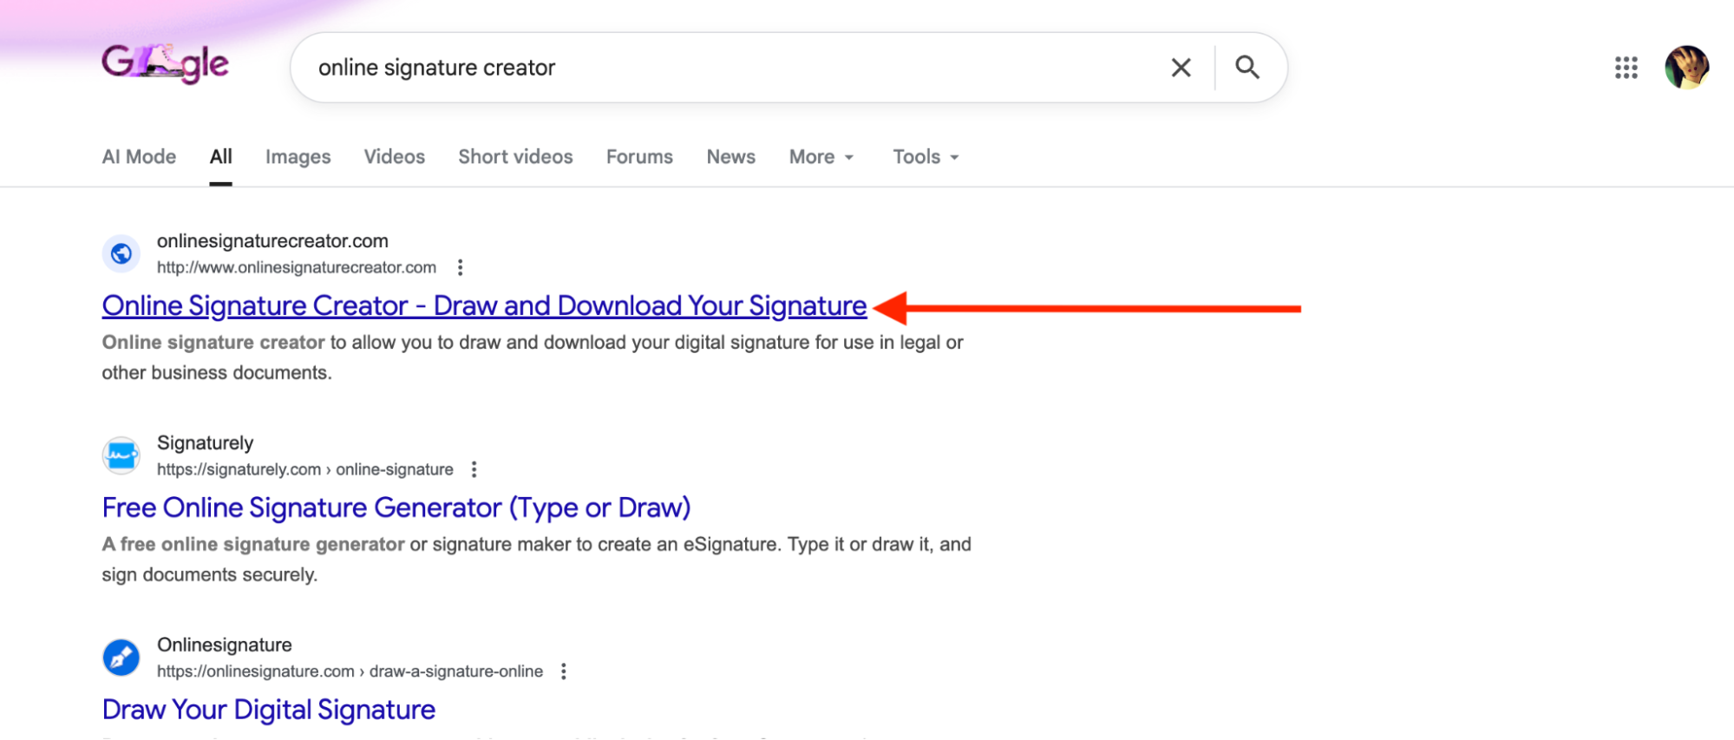Open more options for Onlinesignature result
1734x740 pixels.
coord(564,671)
